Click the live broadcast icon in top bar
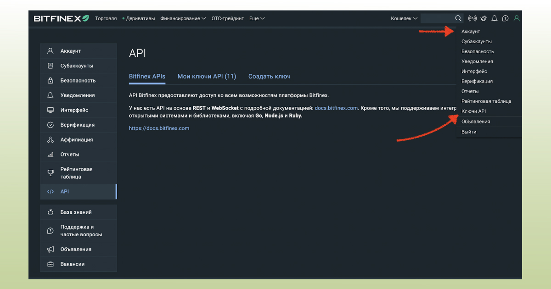 [472, 18]
